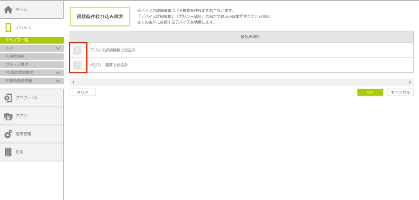This screenshot has width=419, height=200.
Task: Expand ポリシー違反で絞込み with plus button
Action: (77, 65)
